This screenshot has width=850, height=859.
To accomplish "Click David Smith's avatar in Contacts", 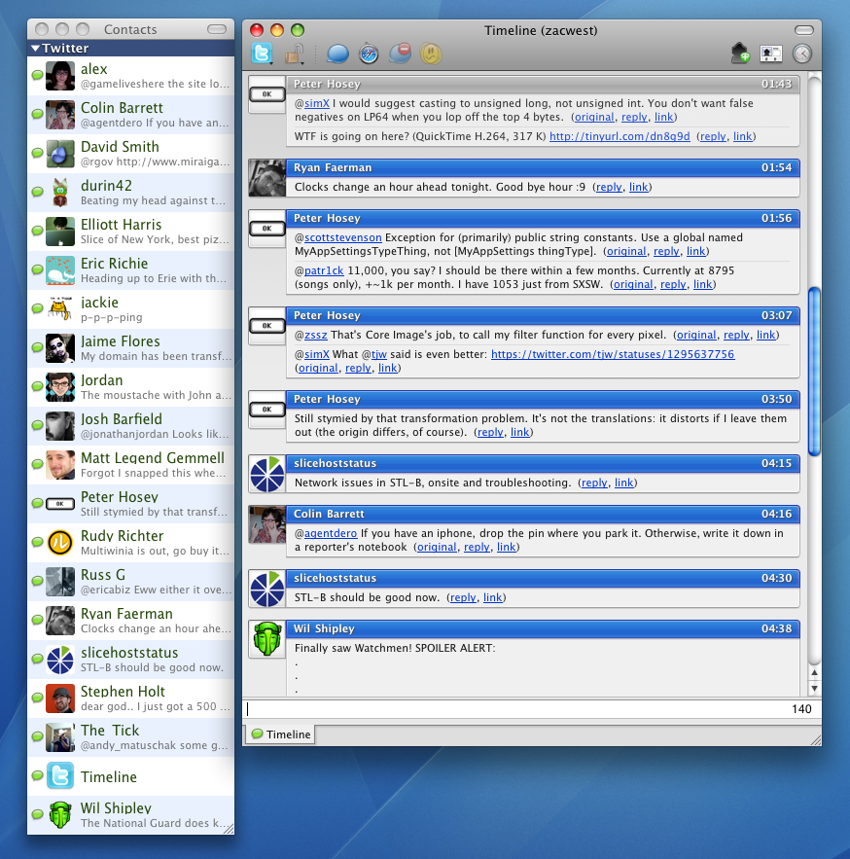I will 60,154.
